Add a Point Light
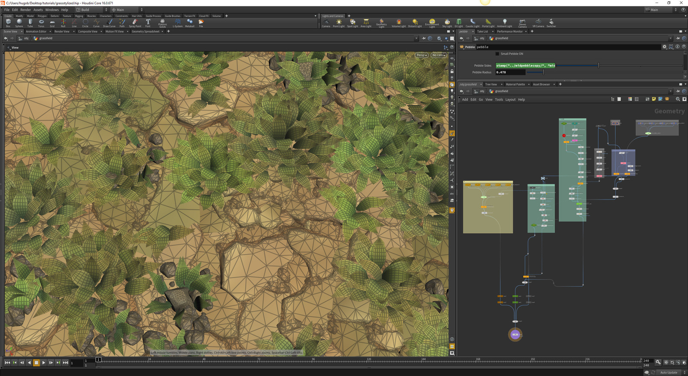 (339, 23)
